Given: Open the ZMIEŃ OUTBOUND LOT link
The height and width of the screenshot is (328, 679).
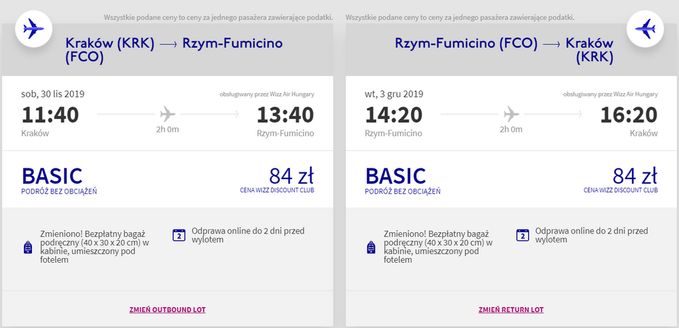Looking at the screenshot, I should pos(167,310).
